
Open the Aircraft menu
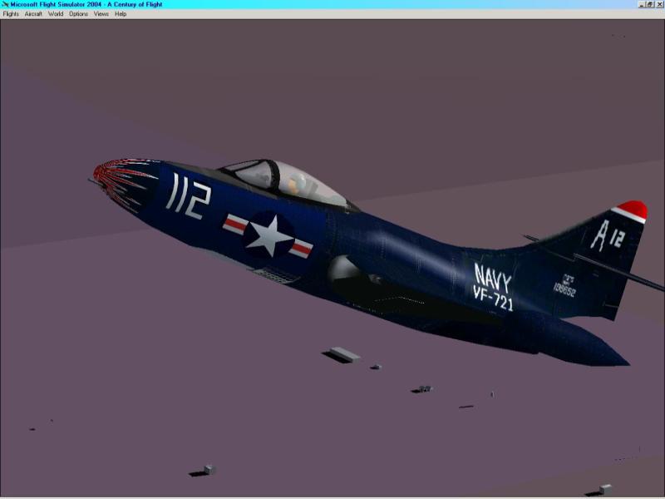[x=33, y=14]
